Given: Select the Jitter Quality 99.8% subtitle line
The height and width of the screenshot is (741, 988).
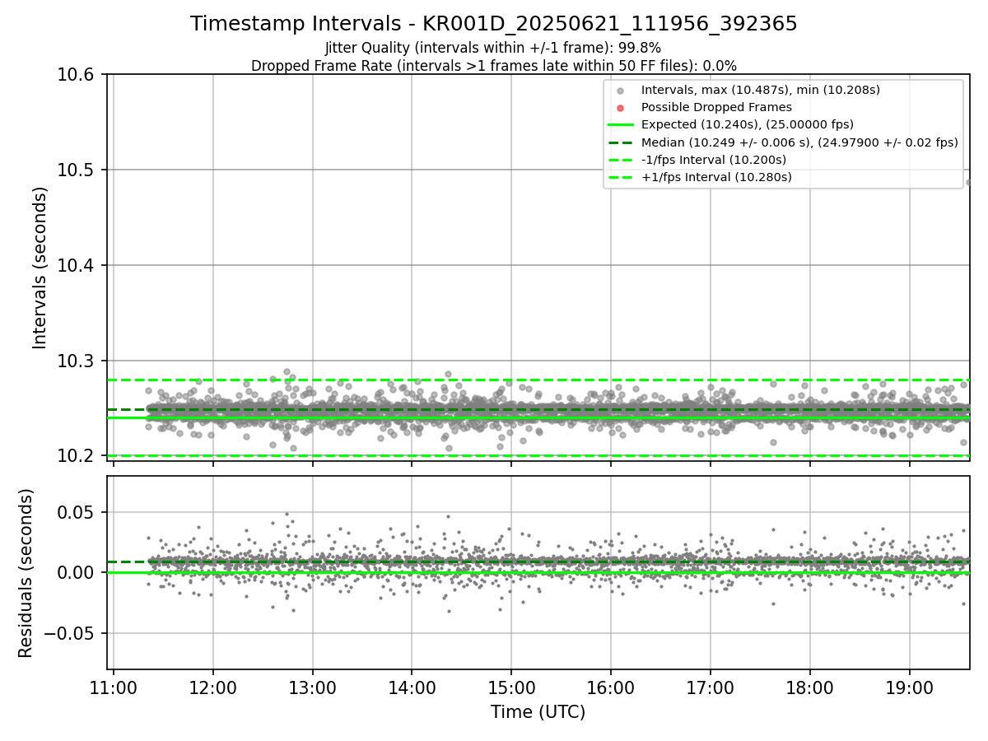Looking at the screenshot, I should (493, 48).
